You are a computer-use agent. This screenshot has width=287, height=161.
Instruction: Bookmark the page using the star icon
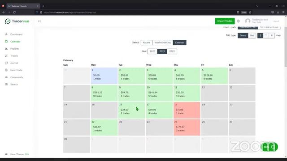250,12
